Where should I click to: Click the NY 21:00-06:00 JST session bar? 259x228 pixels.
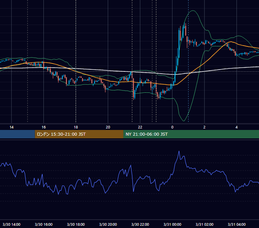tap(191, 134)
